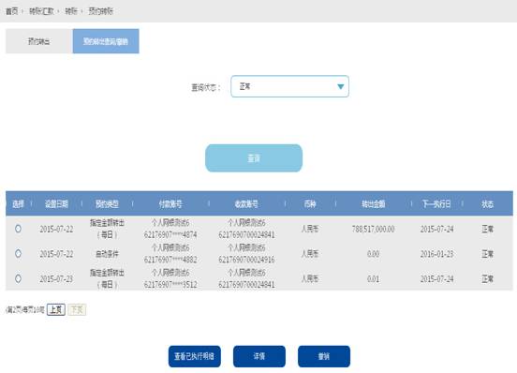517x373 pixels.
Task: Click the 下一执行日 column header
Action: click(436, 204)
